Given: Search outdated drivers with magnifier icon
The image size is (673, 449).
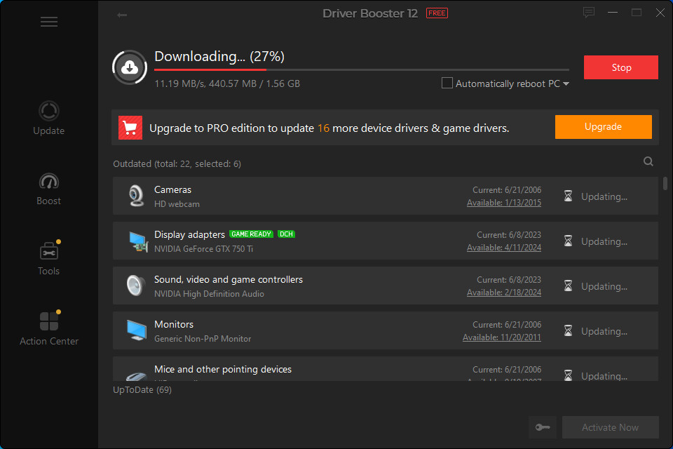Looking at the screenshot, I should [648, 161].
